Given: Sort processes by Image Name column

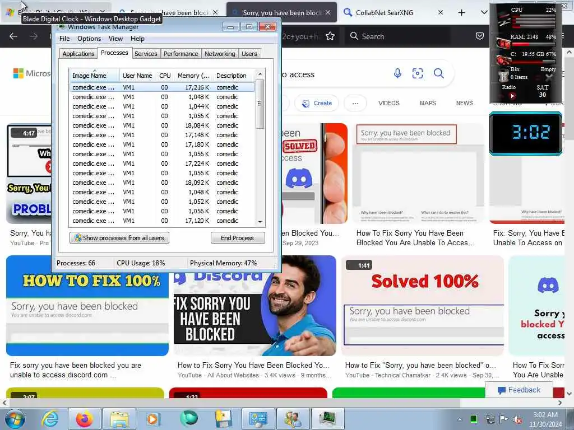Looking at the screenshot, I should click(x=94, y=76).
